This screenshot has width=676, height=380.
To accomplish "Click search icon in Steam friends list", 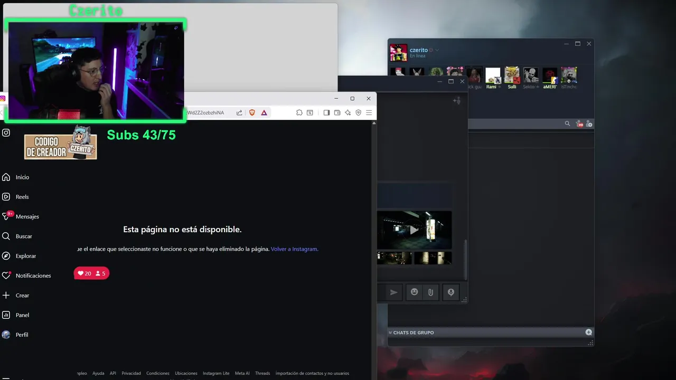I will [x=567, y=123].
